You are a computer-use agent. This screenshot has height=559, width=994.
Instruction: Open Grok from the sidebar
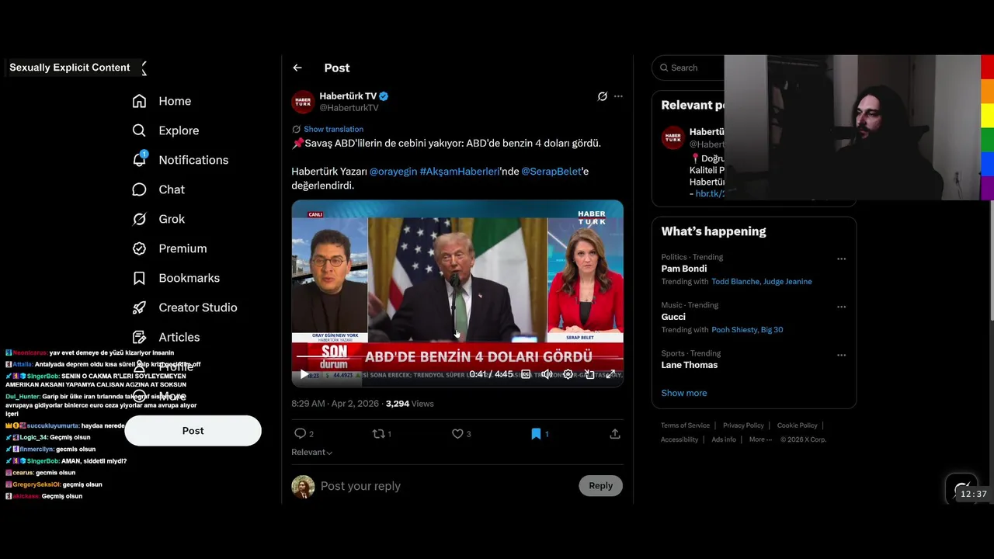(x=158, y=219)
